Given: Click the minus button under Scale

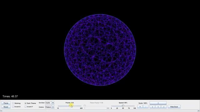Looking at the screenshot, I should pyautogui.click(x=146, y=107).
